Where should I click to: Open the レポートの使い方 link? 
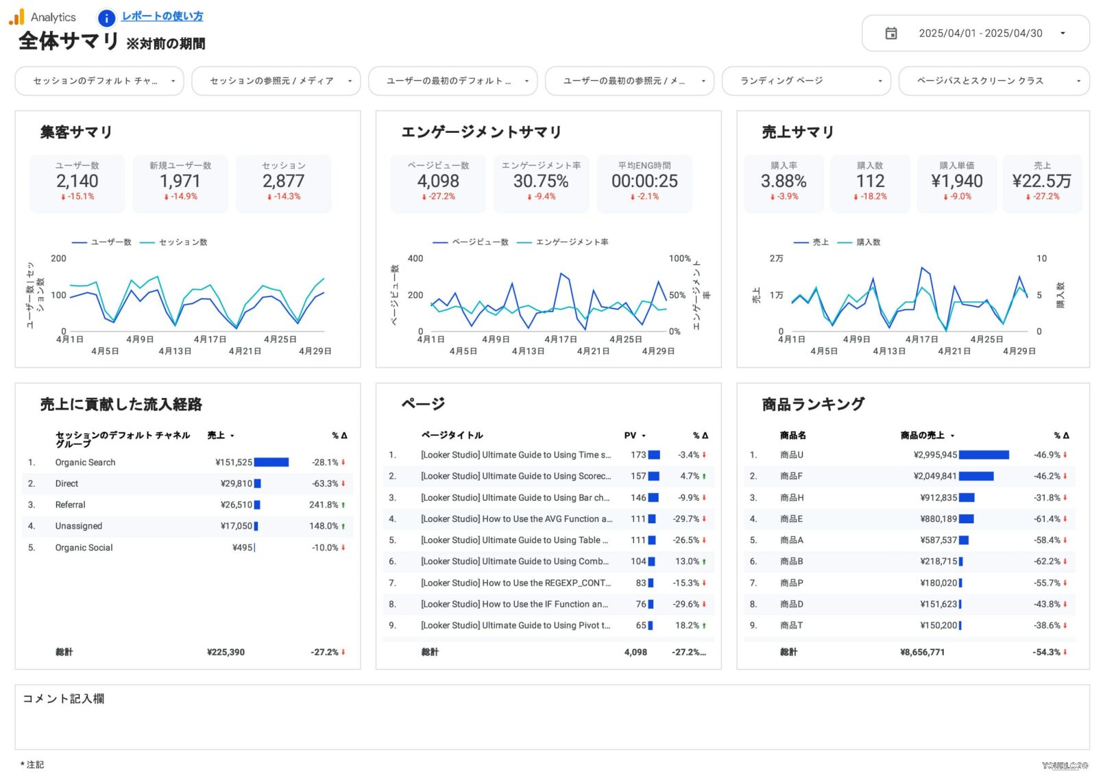[x=162, y=16]
